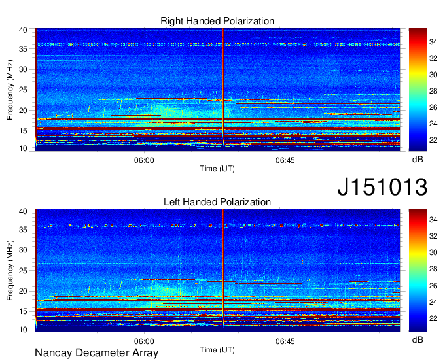Screen dimensions: 445x361
Task: Click the '06:45' tick on top plot
Action: pyautogui.click(x=285, y=160)
